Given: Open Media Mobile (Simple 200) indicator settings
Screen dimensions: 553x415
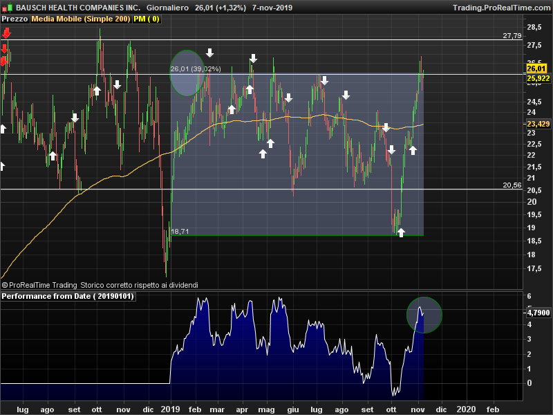Looking at the screenshot, I should (x=81, y=19).
